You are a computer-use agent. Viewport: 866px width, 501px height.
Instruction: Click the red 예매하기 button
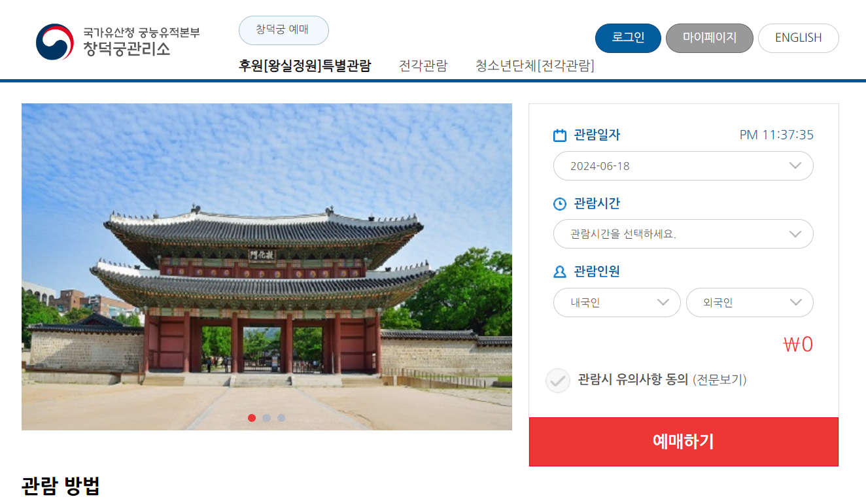(684, 442)
